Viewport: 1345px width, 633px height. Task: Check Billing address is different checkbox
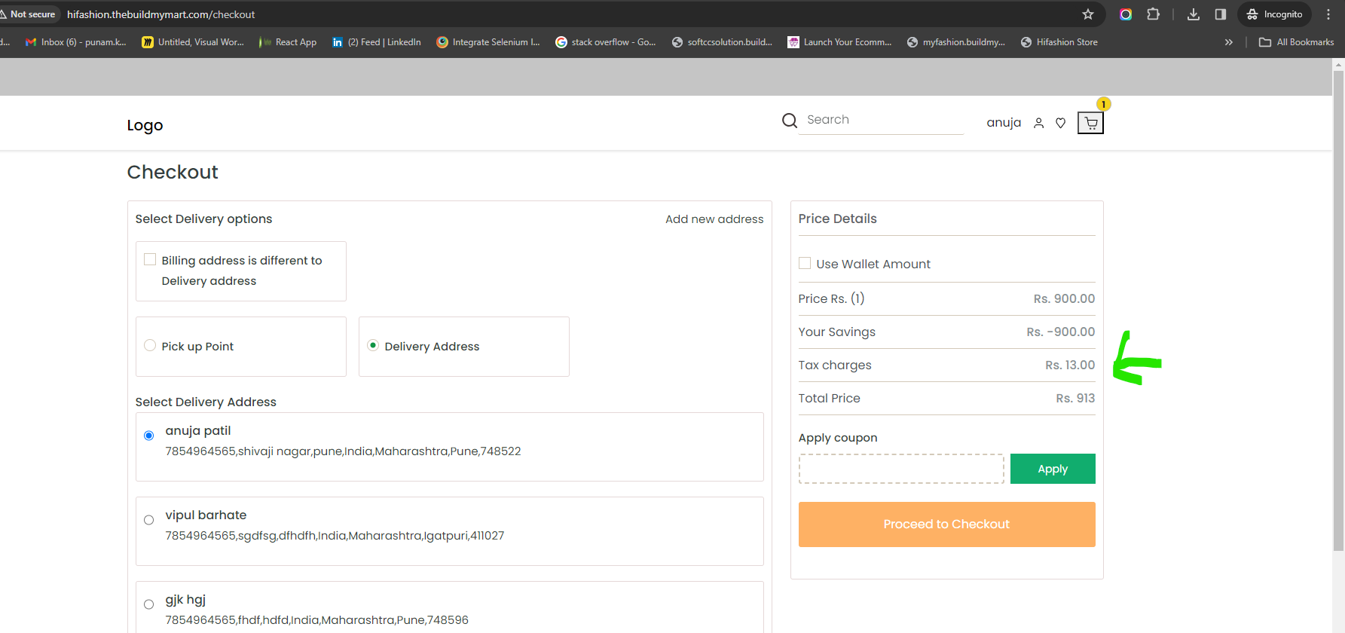150,260
